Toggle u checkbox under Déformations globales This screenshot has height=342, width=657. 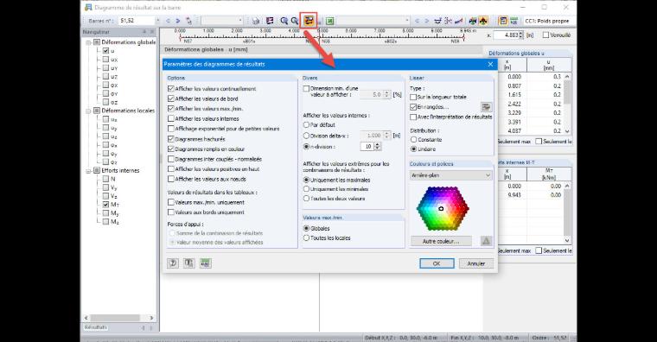[105, 51]
